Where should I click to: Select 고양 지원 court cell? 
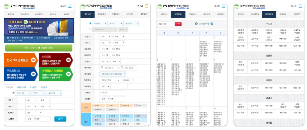pos(254,39)
